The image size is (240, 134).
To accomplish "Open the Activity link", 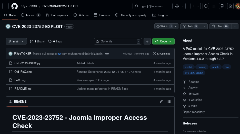I will point(190,88).
